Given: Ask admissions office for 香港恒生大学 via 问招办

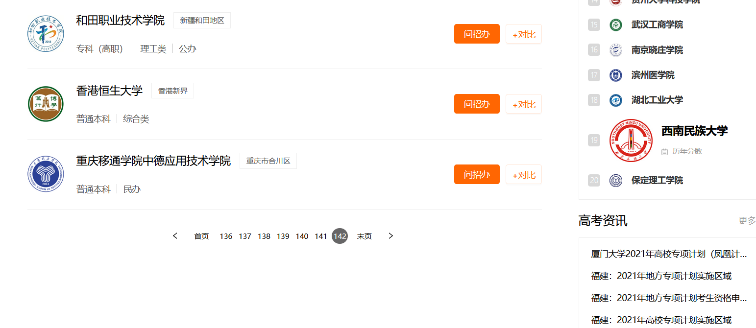Looking at the screenshot, I should pyautogui.click(x=477, y=104).
